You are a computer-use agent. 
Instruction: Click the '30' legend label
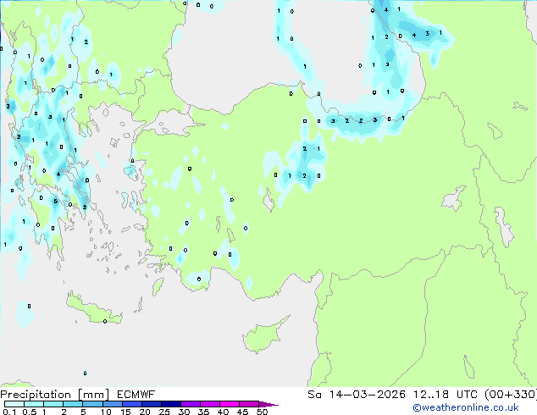[185, 412]
